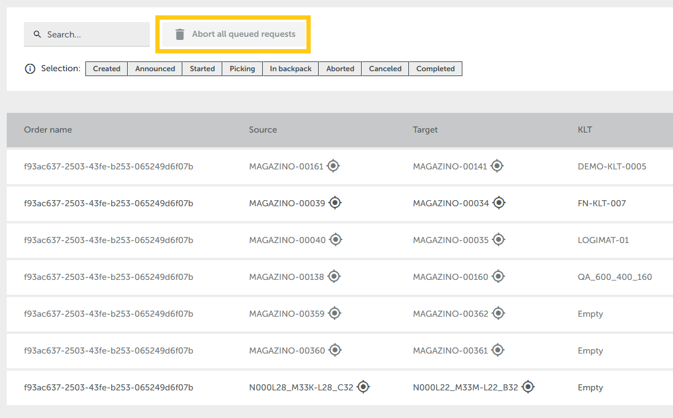
Task: Toggle the Announced selection filter
Action: click(155, 69)
